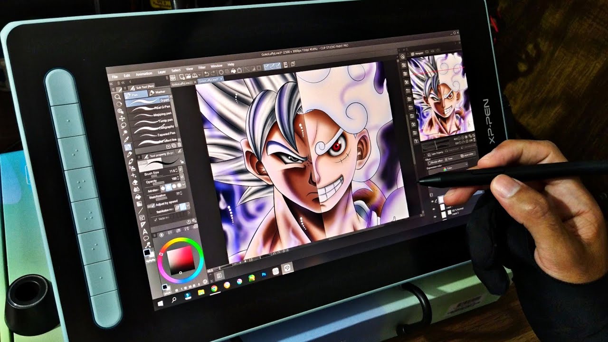The height and width of the screenshot is (342, 608).
Task: Select the Fill bucket tool
Action: point(138,197)
